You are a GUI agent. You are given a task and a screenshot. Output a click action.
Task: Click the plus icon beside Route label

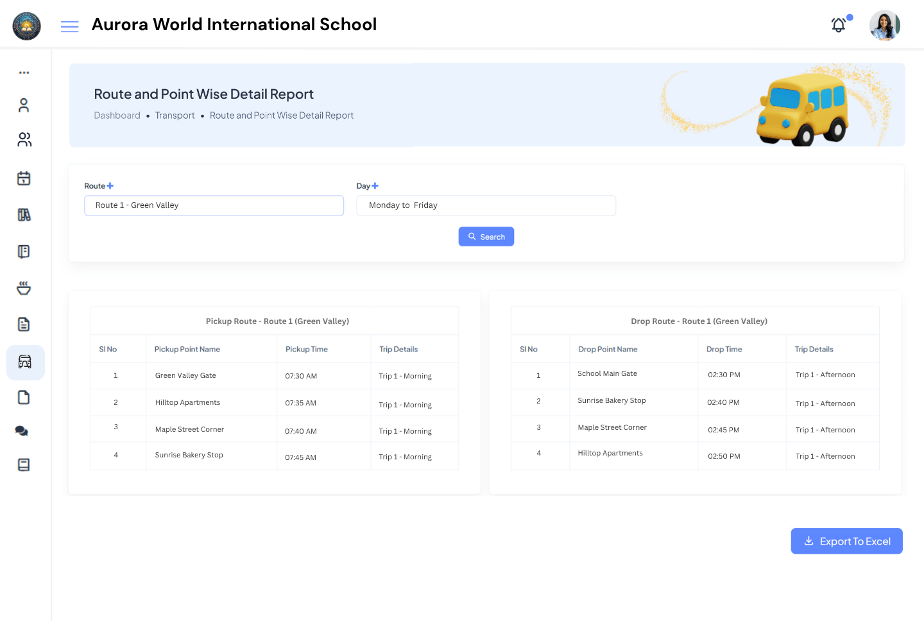(x=110, y=185)
